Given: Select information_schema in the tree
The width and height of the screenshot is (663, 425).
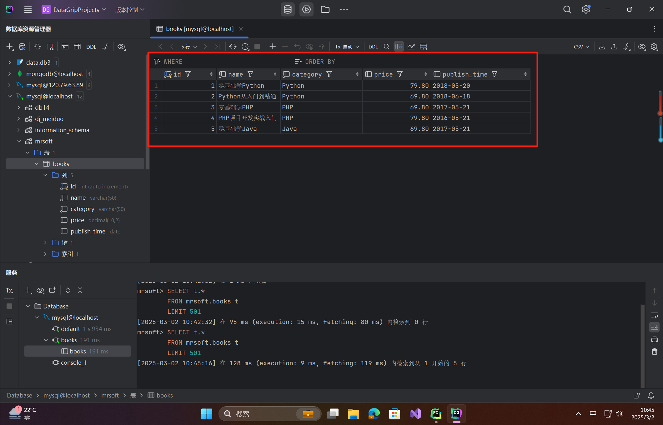Looking at the screenshot, I should coord(62,130).
